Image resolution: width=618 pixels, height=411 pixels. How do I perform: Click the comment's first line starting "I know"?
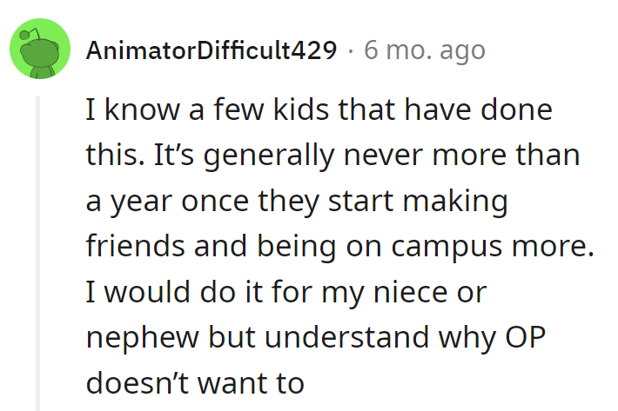[x=319, y=112]
